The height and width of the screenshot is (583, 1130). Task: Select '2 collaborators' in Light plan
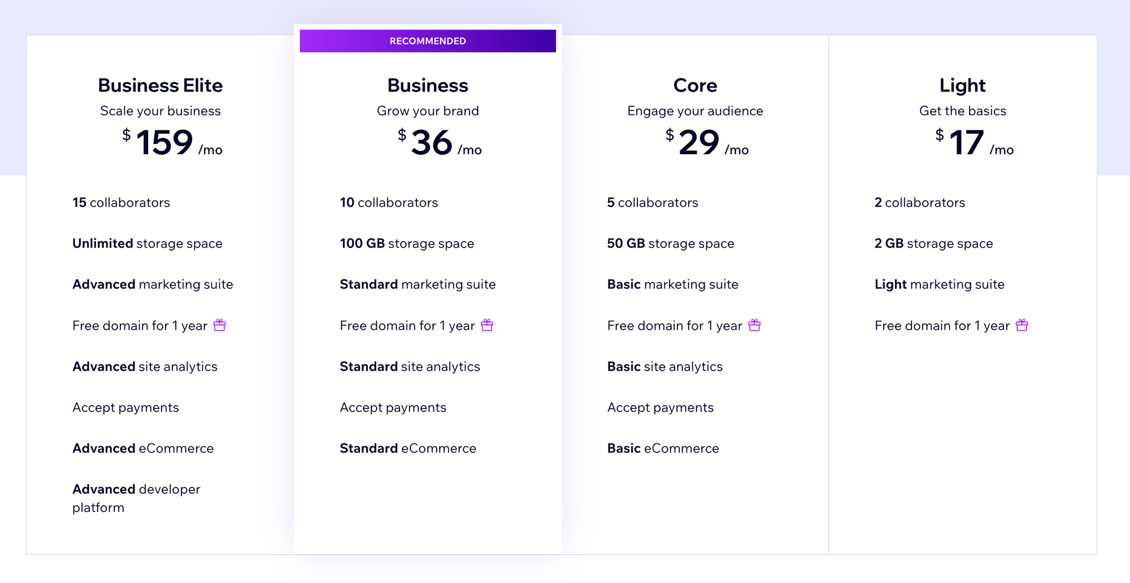click(x=919, y=202)
